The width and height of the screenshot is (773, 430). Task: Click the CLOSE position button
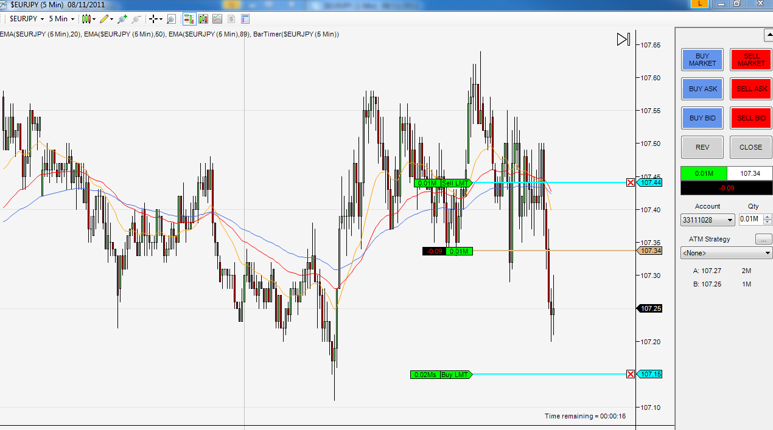tap(750, 147)
